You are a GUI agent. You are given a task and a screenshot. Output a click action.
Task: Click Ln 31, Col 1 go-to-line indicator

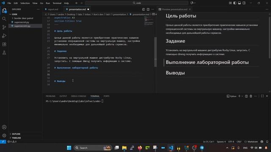point(208,142)
